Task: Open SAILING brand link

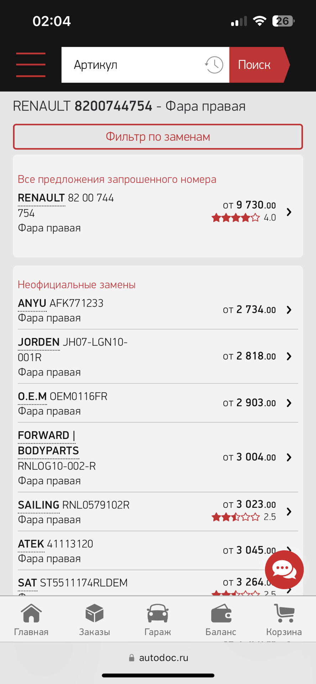Action: pos(38,505)
